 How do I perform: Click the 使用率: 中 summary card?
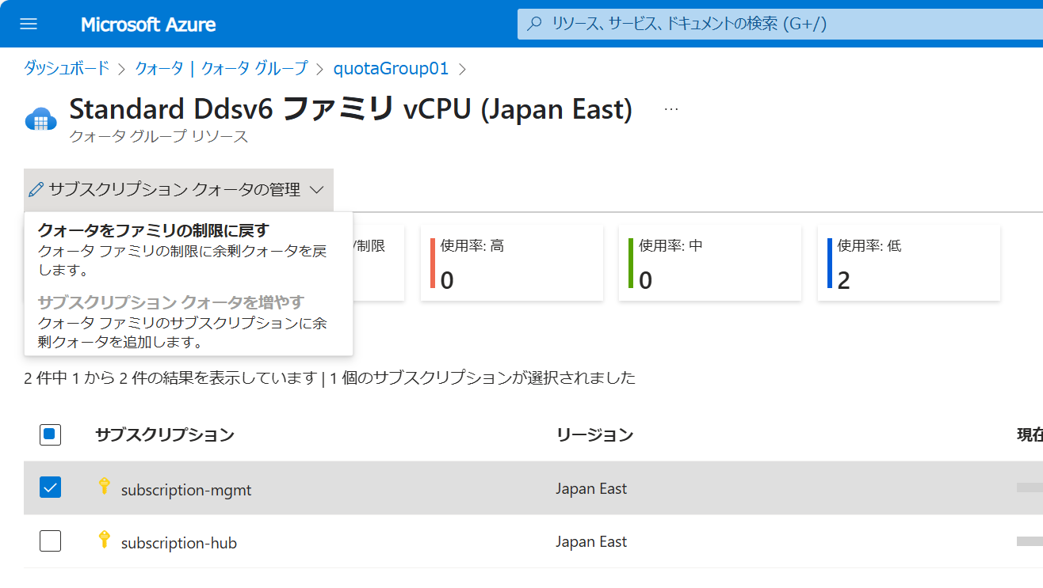[x=710, y=263]
